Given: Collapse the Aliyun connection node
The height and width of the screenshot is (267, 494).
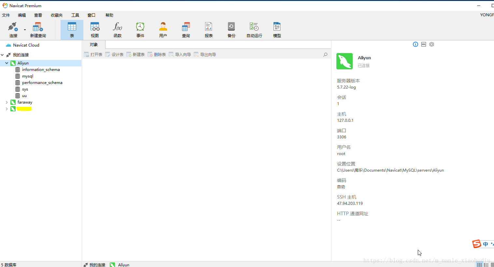Looking at the screenshot, I should 7,63.
